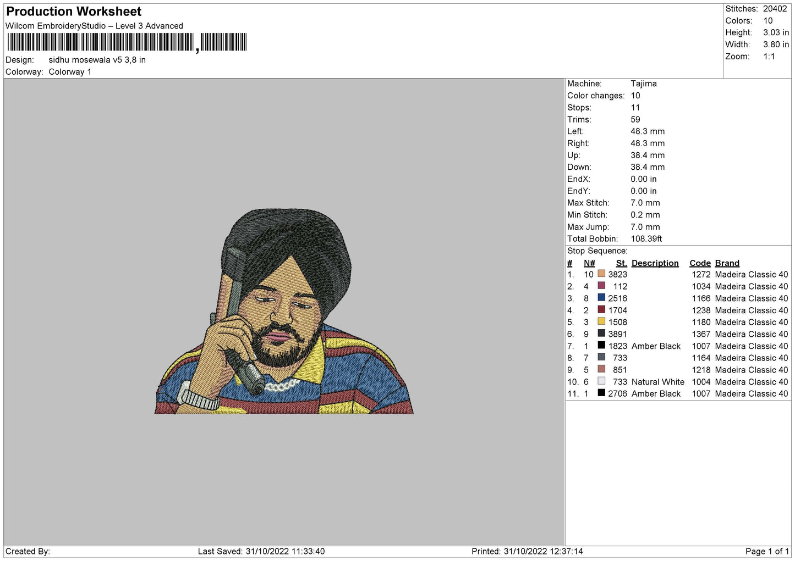Click the Description column header
Image resolution: width=795 pixels, height=561 pixels.
coord(655,263)
